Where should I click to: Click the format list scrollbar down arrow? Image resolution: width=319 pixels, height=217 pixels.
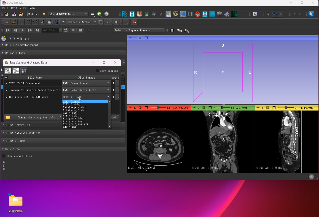pyautogui.click(x=109, y=127)
